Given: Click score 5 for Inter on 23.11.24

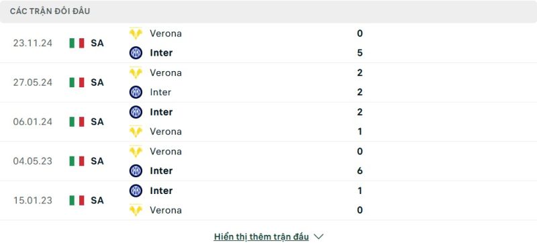Looking at the screenshot, I should tap(360, 53).
